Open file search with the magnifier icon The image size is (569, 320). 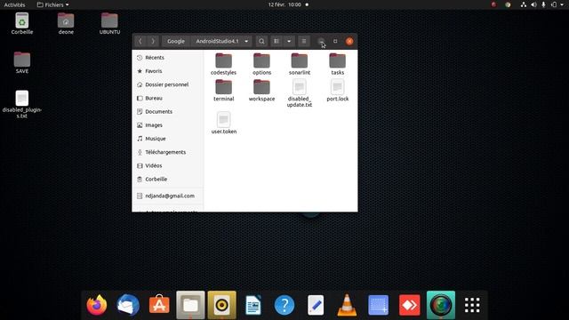pyautogui.click(x=261, y=42)
